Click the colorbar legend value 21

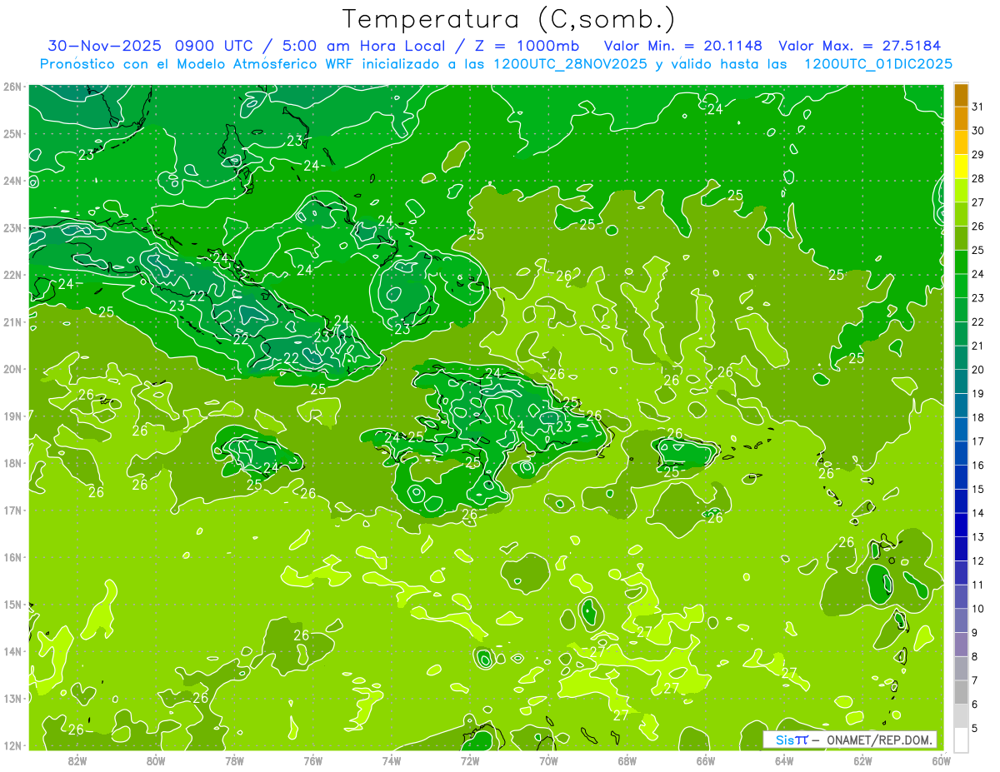click(978, 346)
